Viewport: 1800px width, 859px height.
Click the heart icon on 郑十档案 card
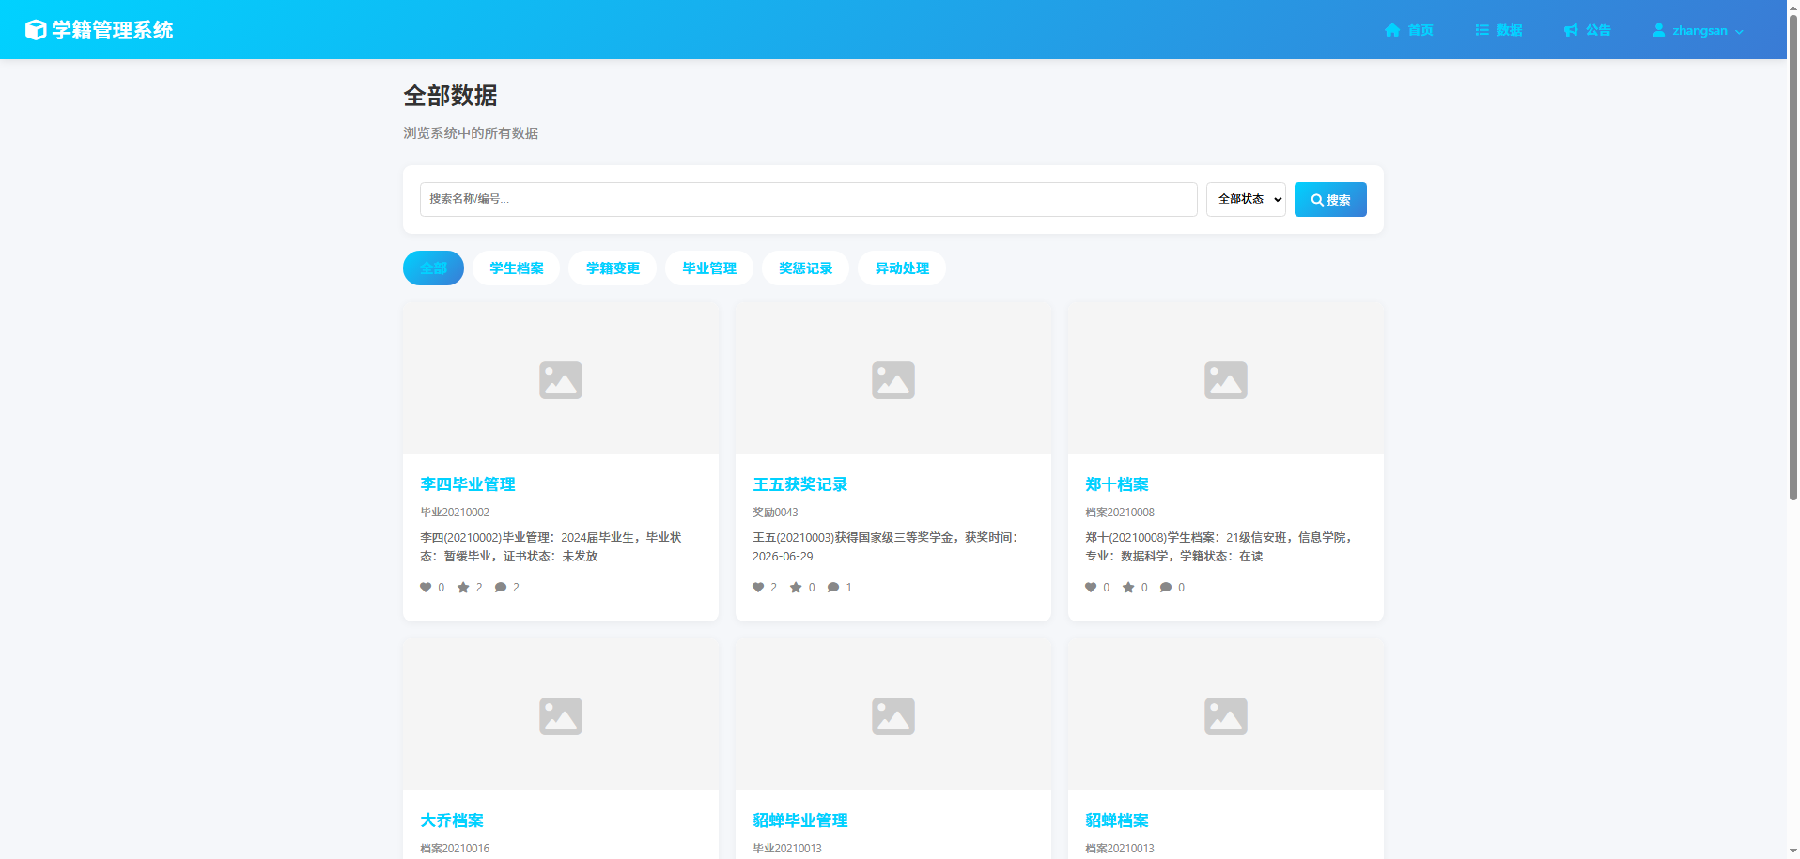pos(1091,588)
